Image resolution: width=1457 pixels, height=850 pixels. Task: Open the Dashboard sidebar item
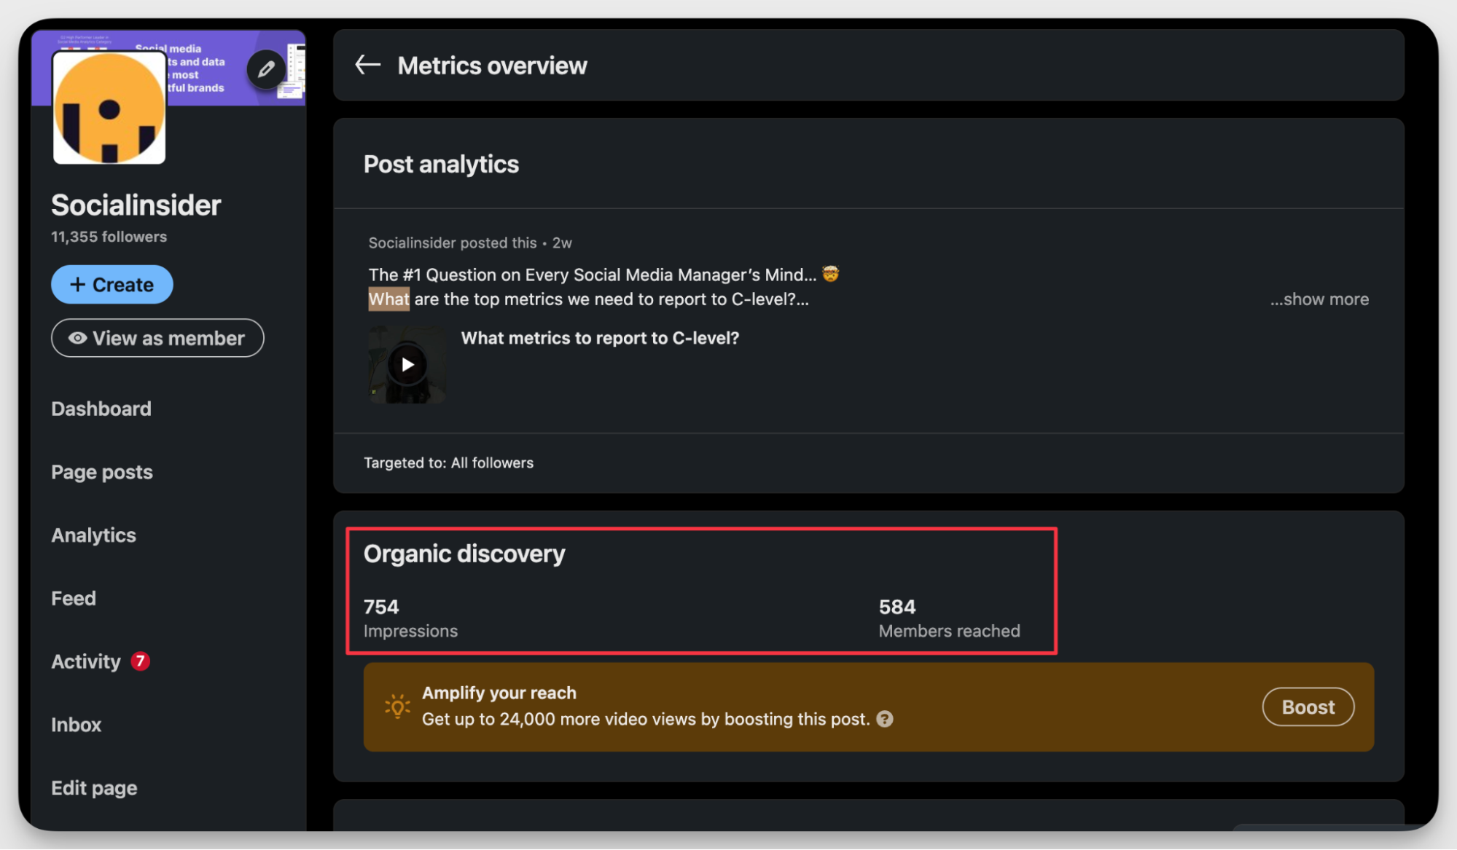pyautogui.click(x=101, y=409)
